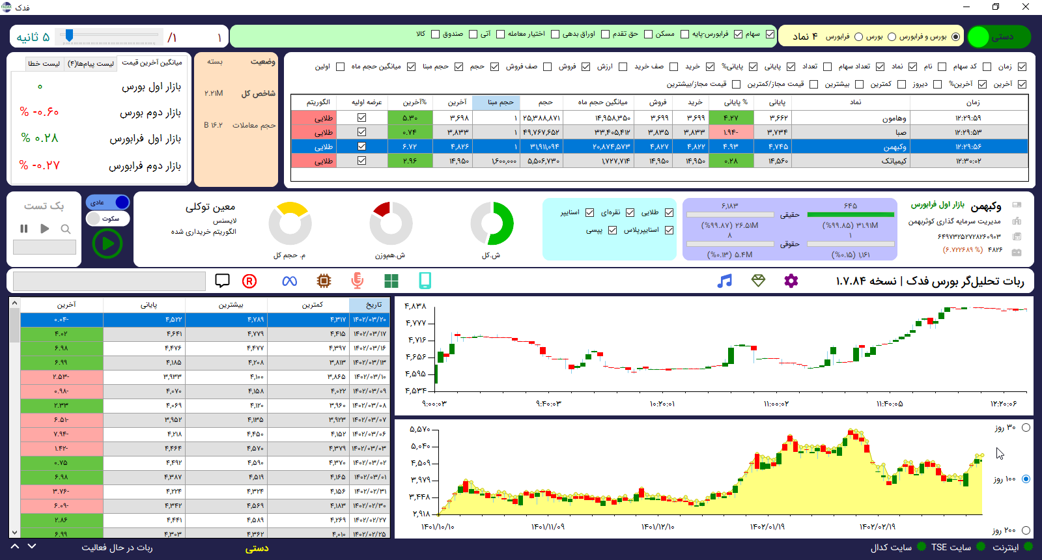Open the لیست پیام‌ها tab
The width and height of the screenshot is (1042, 560).
[x=91, y=63]
